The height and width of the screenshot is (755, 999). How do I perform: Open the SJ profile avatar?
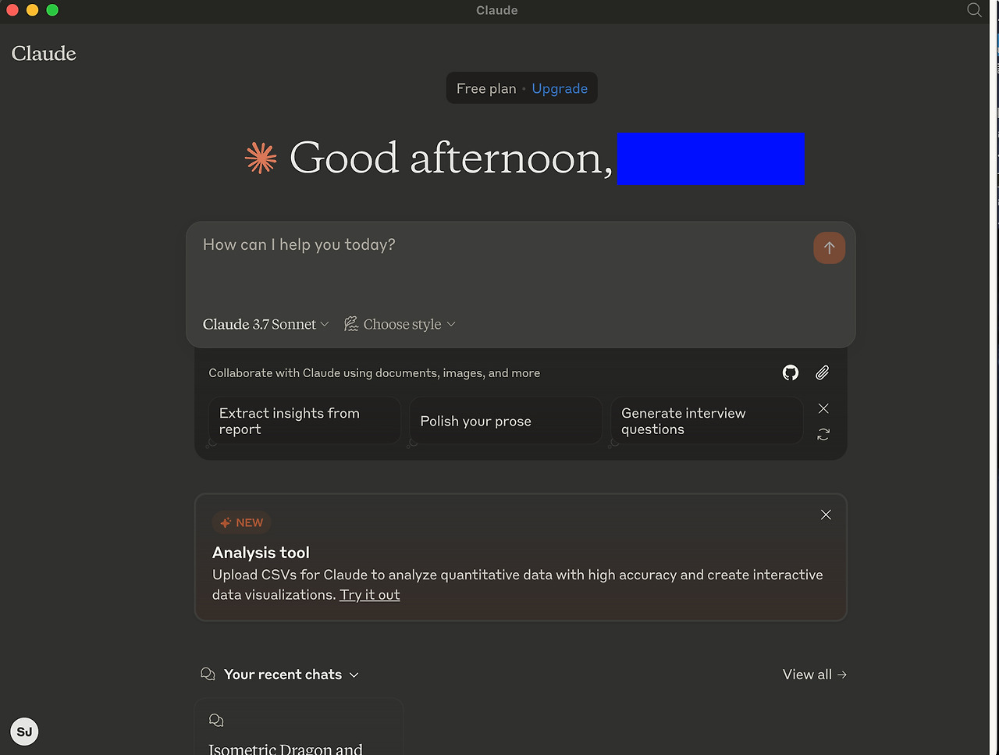coord(25,732)
